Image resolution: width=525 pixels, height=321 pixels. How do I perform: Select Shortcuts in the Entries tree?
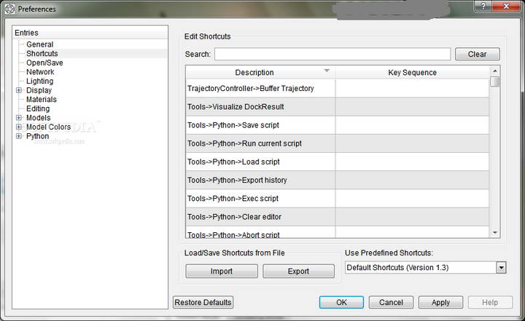coord(42,54)
